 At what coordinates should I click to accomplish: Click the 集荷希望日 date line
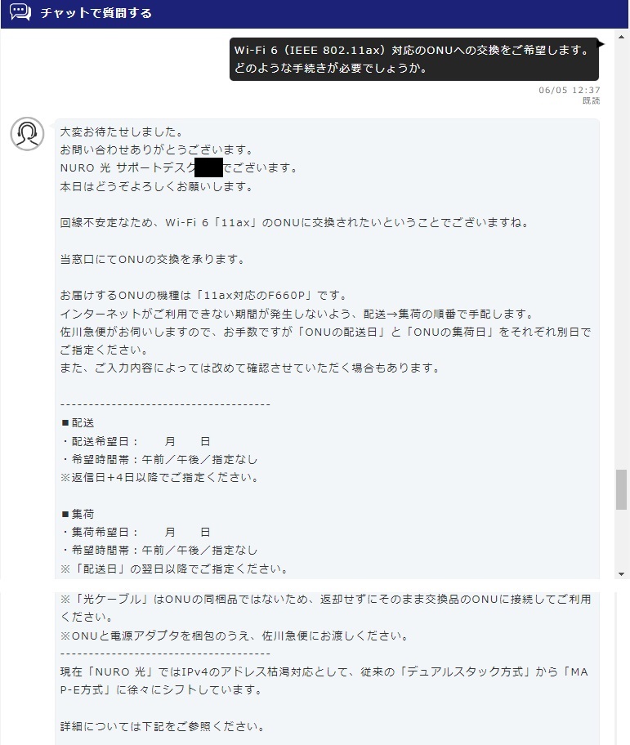tap(136, 532)
